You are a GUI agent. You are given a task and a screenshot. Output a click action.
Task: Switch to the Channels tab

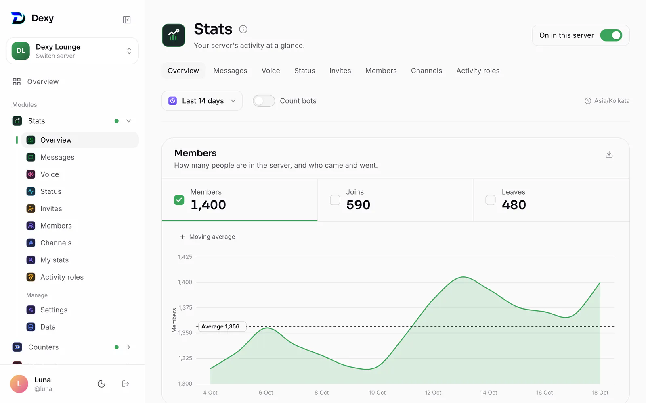(426, 71)
